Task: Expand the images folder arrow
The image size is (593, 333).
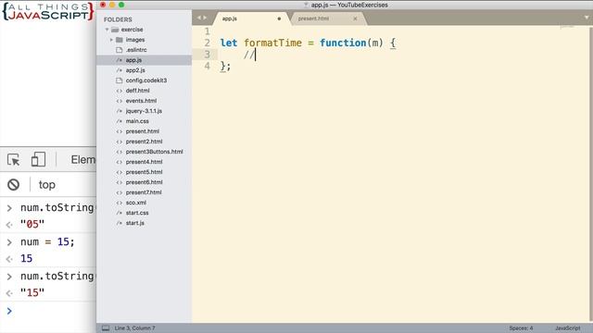Action: coord(111,40)
